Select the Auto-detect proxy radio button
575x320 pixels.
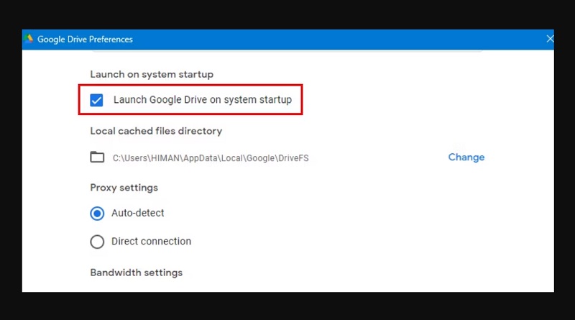[97, 214]
